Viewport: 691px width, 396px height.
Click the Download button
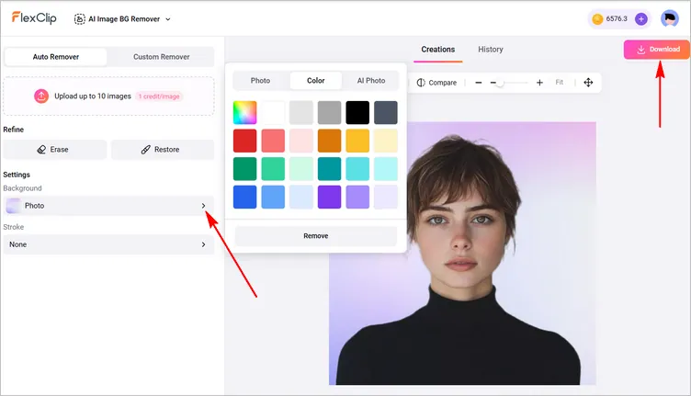point(657,50)
